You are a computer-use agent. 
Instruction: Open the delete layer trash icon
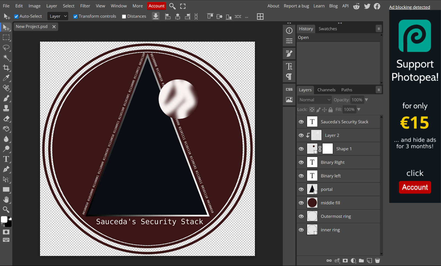click(x=377, y=261)
